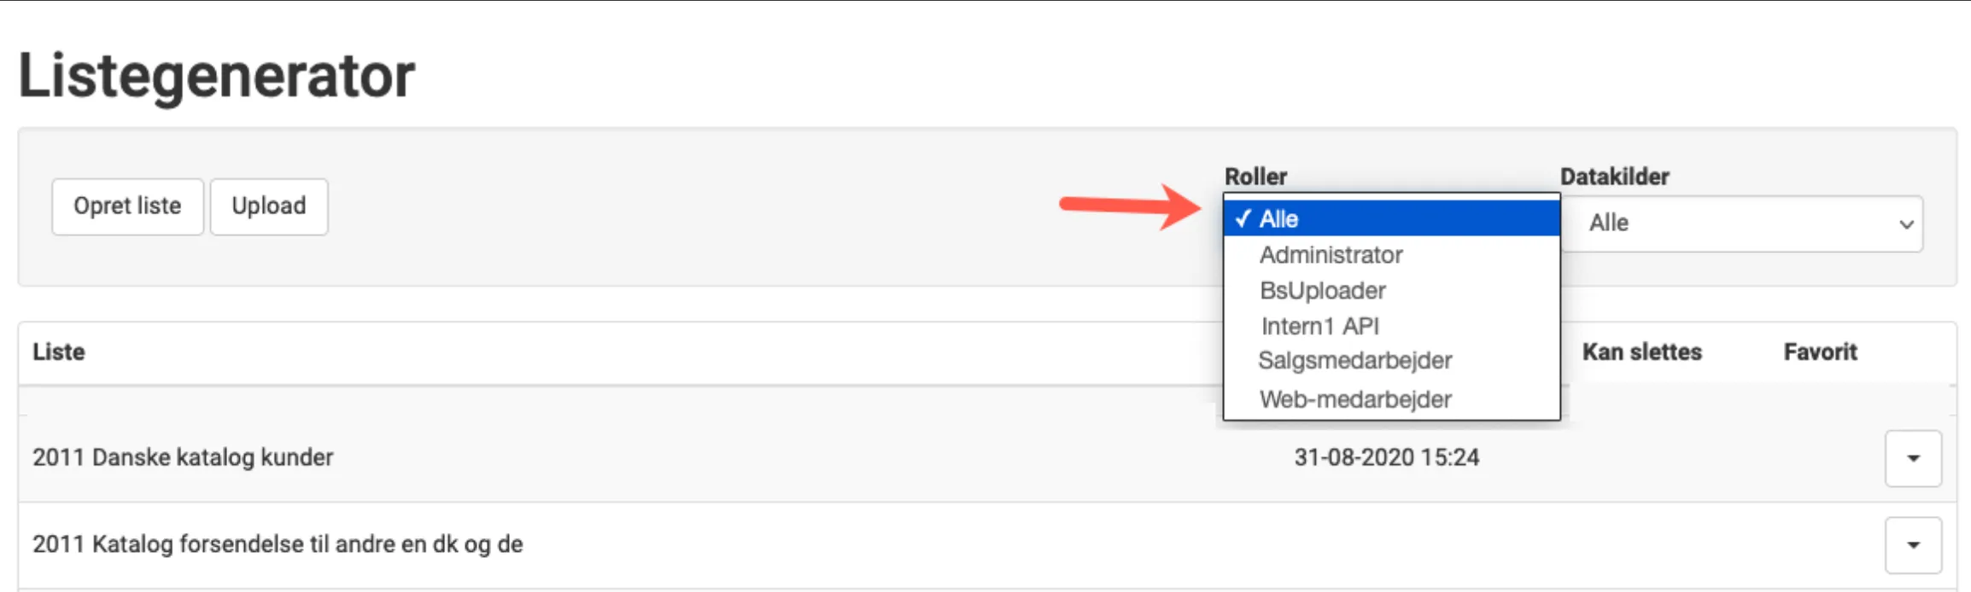Click the 31-08-2020 15:24 date cell
The height and width of the screenshot is (592, 1971).
point(1386,458)
